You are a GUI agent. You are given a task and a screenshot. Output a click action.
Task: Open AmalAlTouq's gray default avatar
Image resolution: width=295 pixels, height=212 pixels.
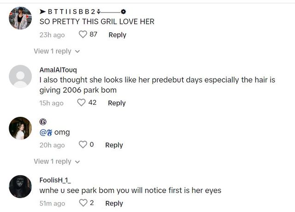21,77
